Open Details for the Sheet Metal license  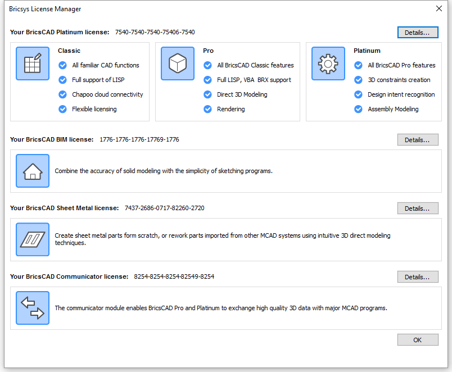pos(418,208)
